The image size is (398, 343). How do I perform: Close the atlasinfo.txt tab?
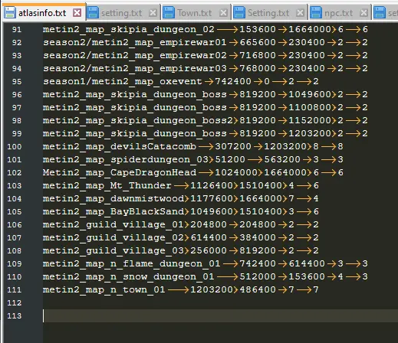coord(77,13)
